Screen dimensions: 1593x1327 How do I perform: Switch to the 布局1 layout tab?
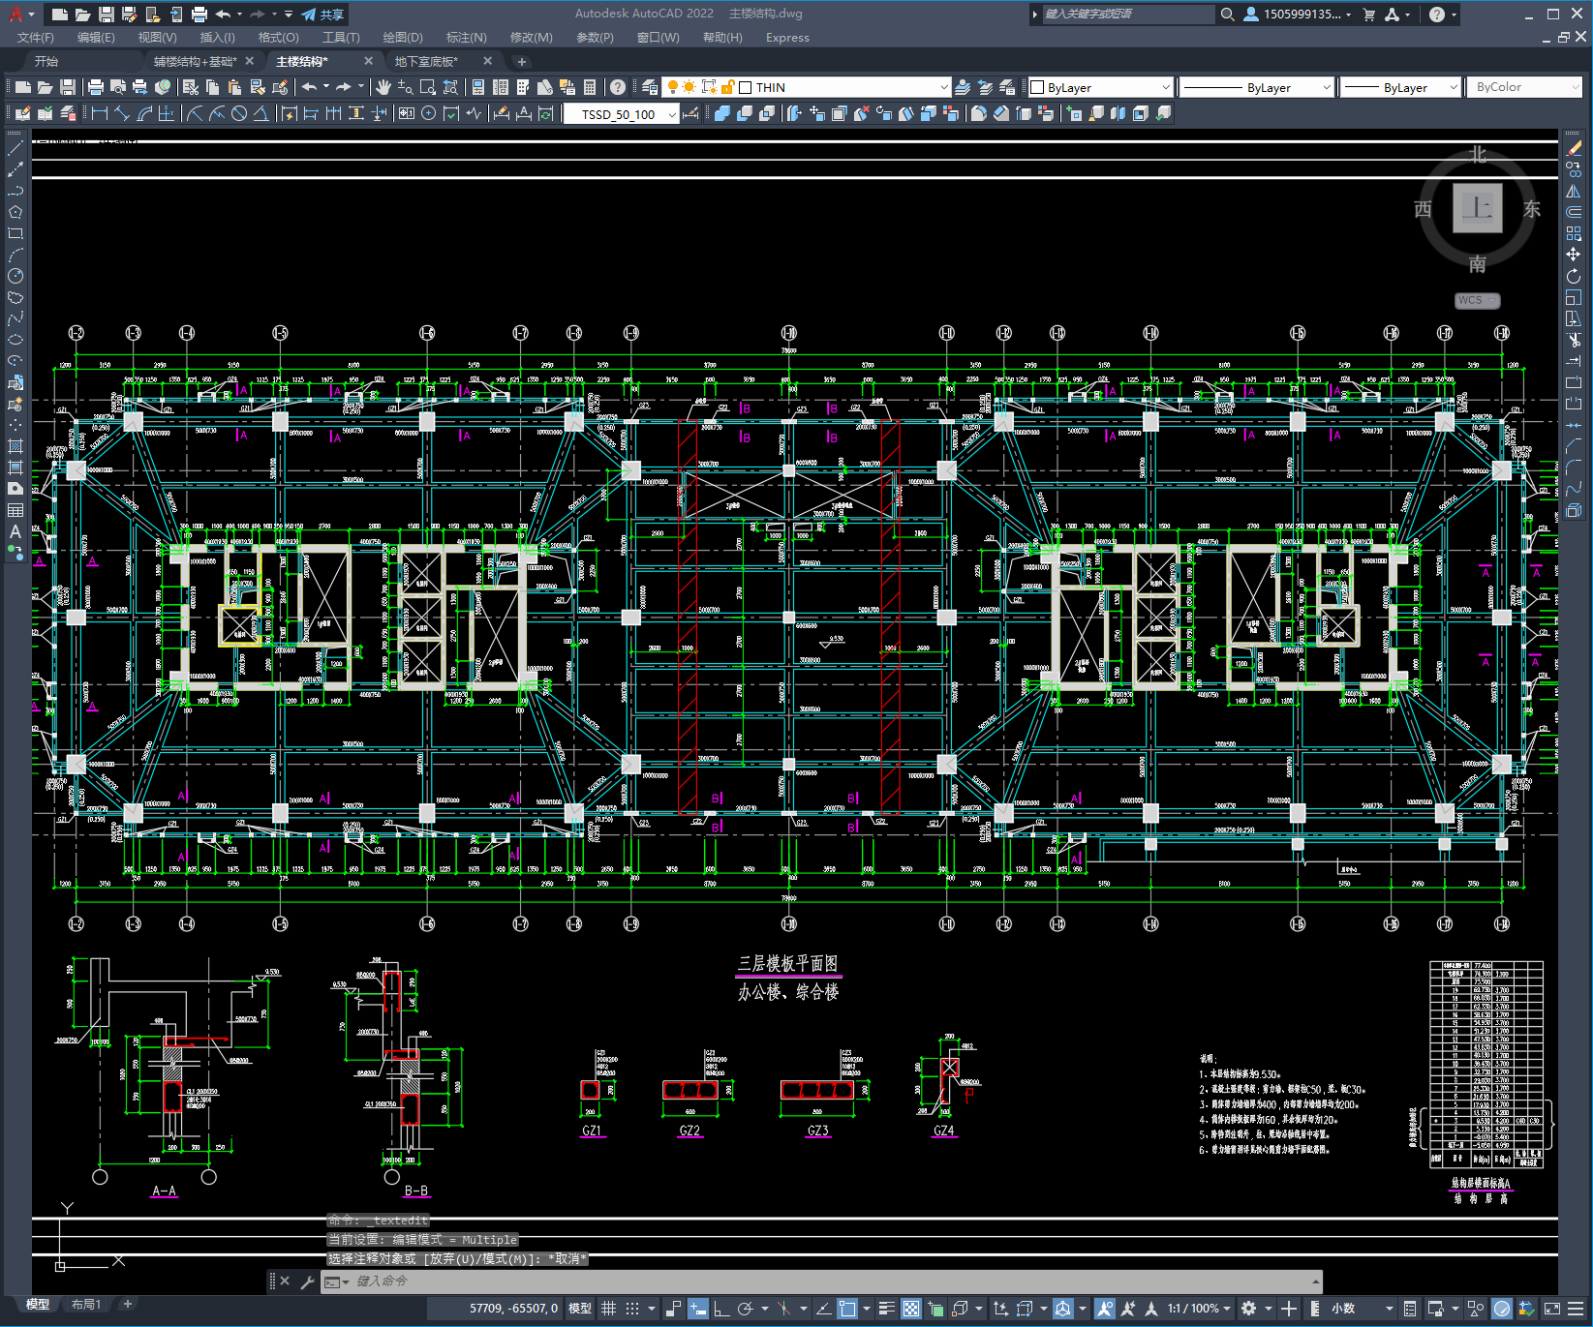86,1304
